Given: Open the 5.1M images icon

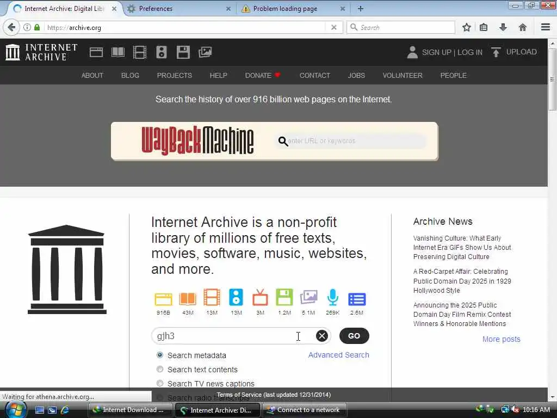Looking at the screenshot, I should point(308,298).
